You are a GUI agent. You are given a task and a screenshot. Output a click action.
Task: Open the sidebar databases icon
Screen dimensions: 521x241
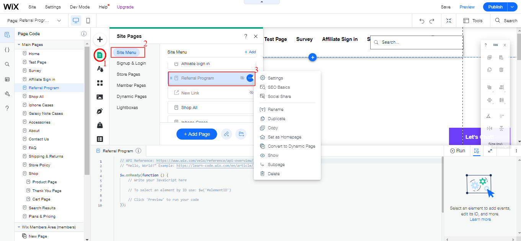(x=7, y=79)
